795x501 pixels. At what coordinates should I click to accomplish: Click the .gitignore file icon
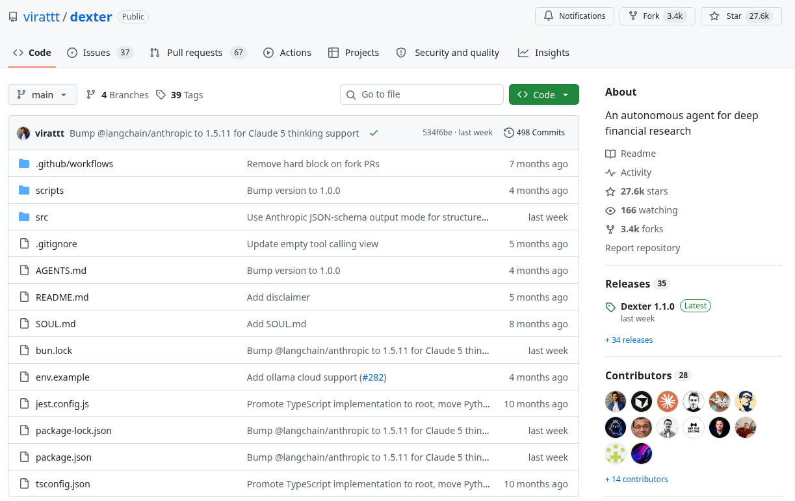click(24, 243)
